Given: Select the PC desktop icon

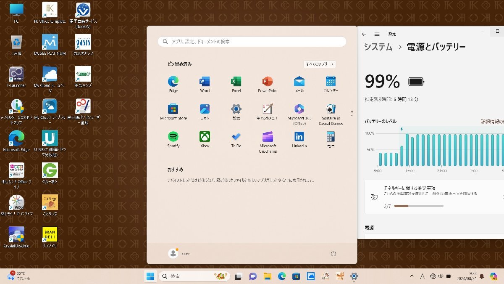Looking at the screenshot, I should click(x=16, y=13).
